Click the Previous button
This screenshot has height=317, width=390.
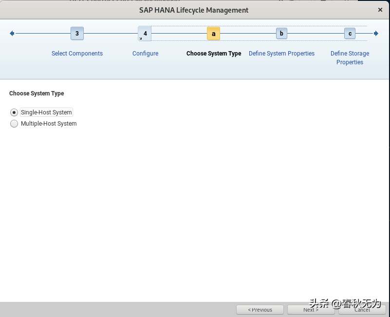[260, 310]
